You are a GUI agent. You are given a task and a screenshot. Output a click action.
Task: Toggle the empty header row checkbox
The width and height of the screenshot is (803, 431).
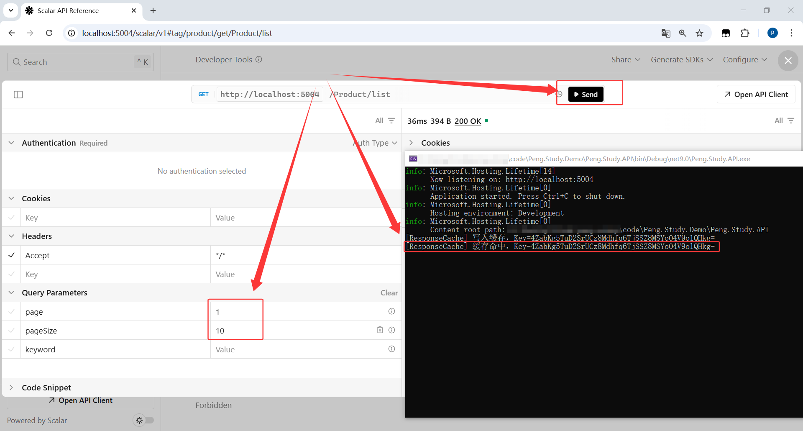point(11,274)
